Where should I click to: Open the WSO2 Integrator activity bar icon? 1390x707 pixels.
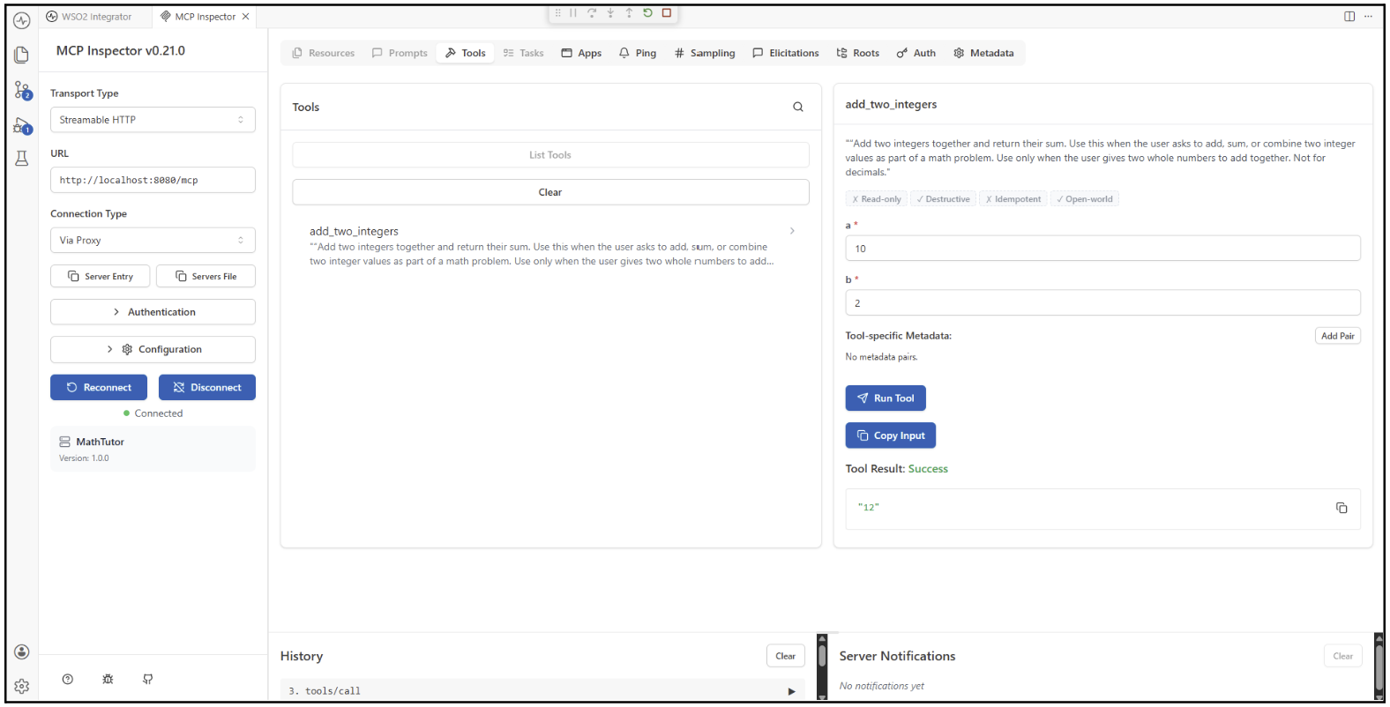tap(22, 20)
